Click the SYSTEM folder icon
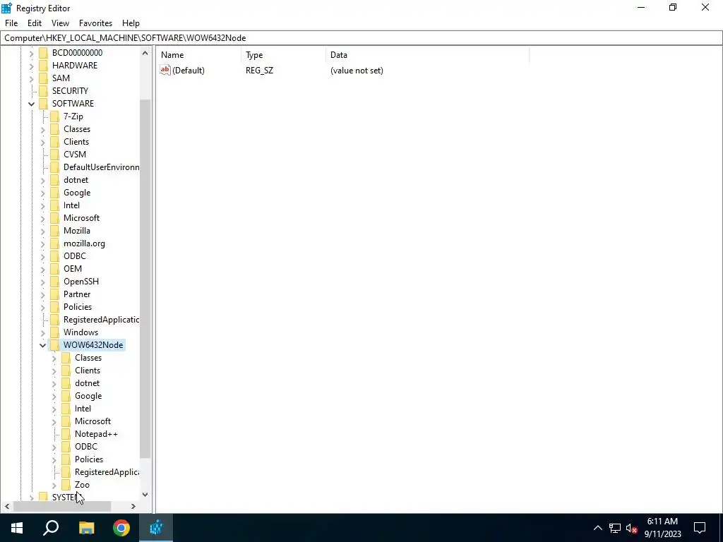Viewport: 723px width, 542px height. point(43,497)
